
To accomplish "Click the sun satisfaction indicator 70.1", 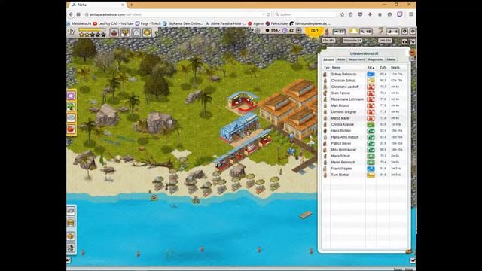I will point(314,31).
